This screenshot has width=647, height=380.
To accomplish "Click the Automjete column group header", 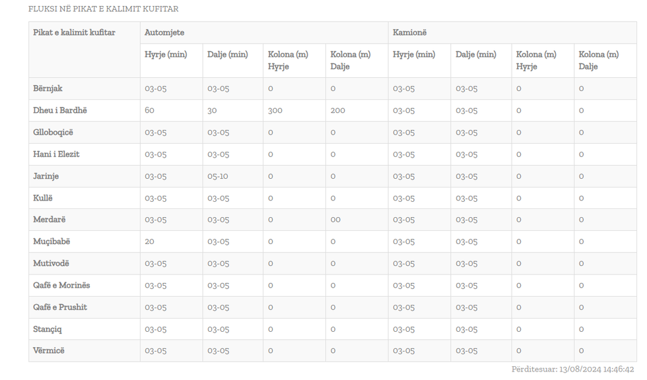I will [x=164, y=32].
